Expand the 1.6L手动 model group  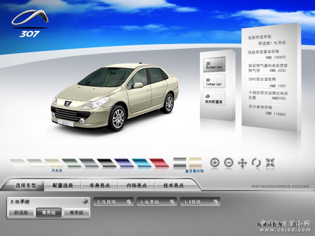[x=156, y=202]
